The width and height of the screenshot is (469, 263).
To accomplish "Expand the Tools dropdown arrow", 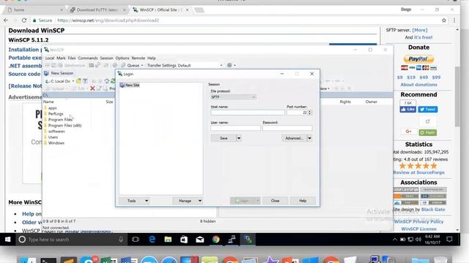I will pos(147,201).
